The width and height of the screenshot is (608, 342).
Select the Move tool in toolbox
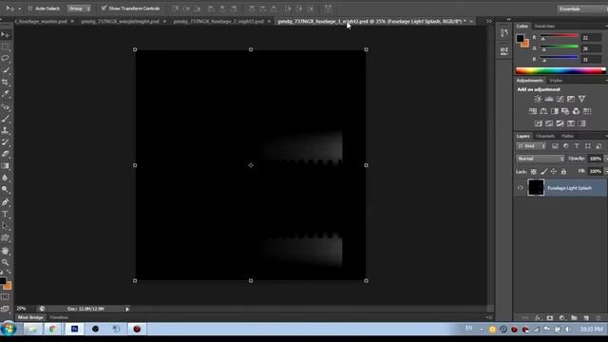[x=5, y=35]
